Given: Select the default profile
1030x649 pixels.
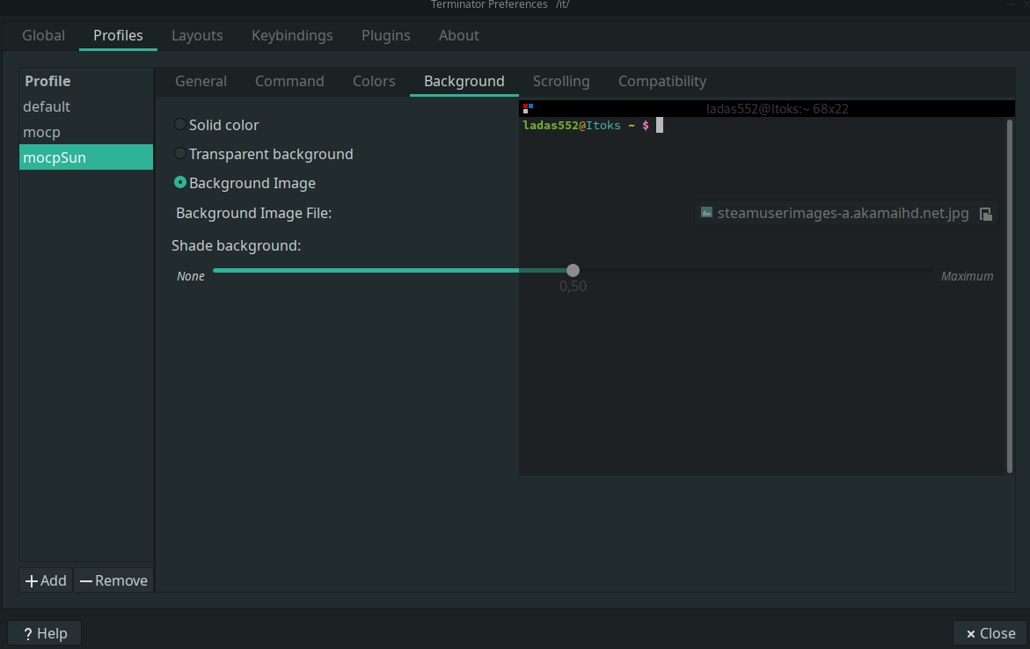Looking at the screenshot, I should (47, 106).
